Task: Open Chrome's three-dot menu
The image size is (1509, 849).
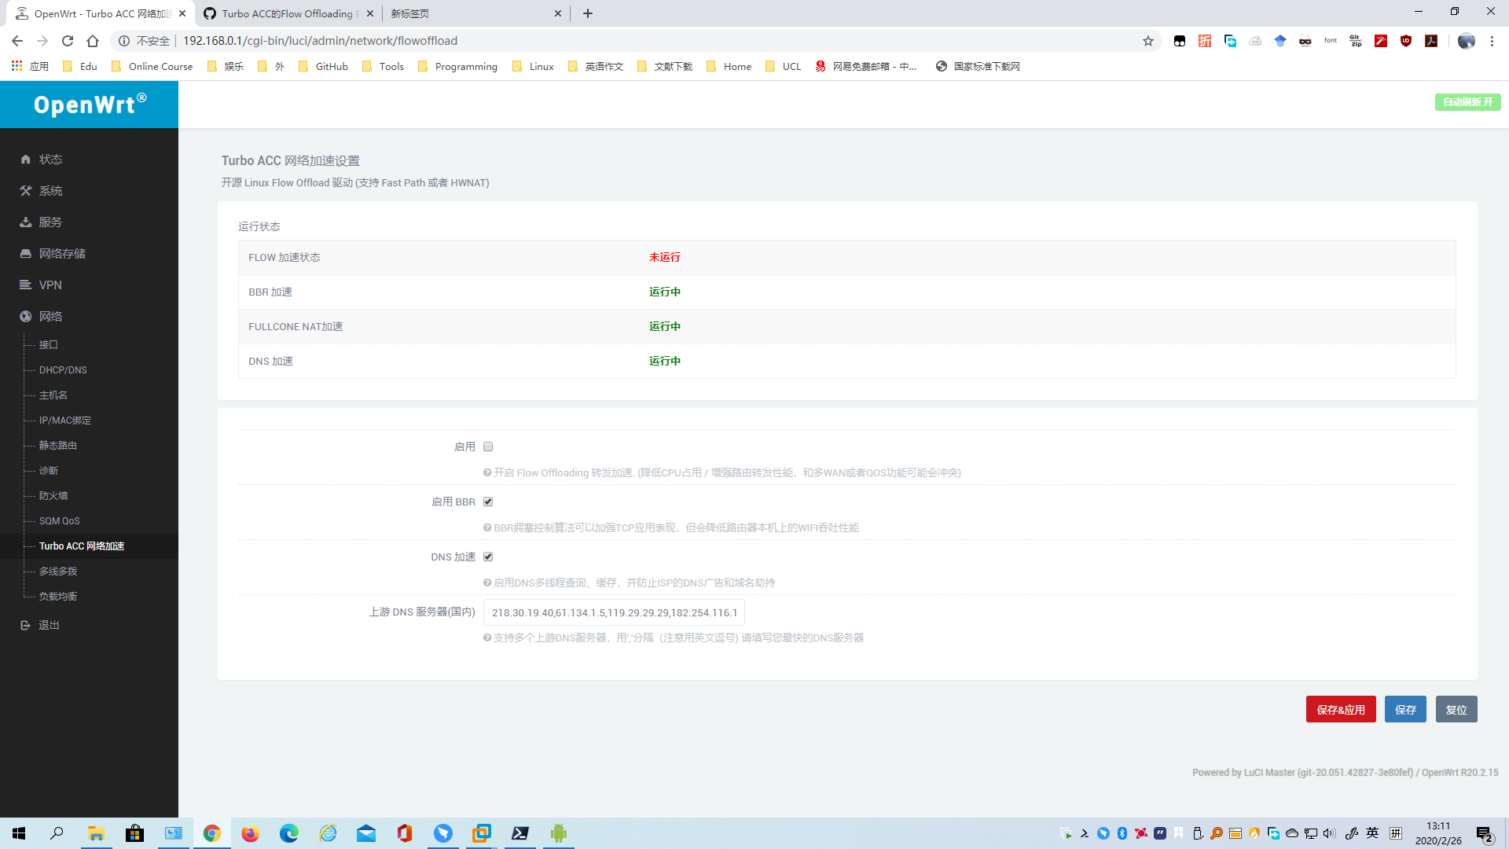Action: tap(1492, 41)
